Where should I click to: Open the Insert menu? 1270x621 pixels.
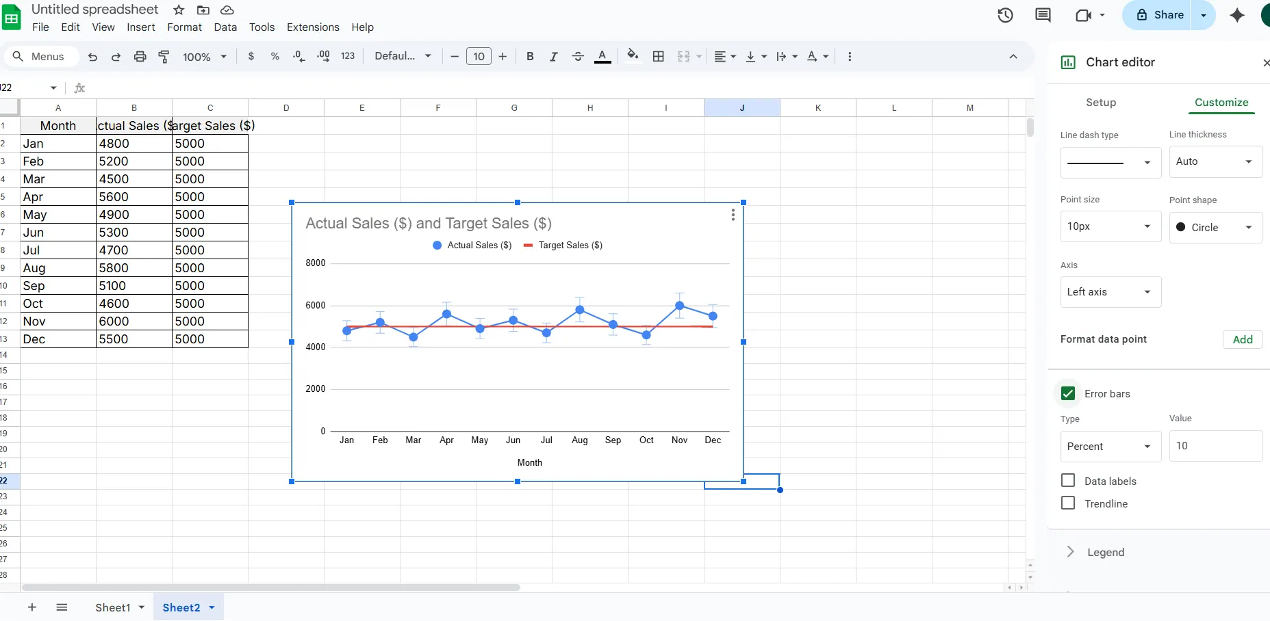[x=140, y=27]
